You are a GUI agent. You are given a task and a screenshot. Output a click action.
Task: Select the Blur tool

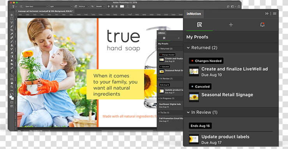[12, 60]
